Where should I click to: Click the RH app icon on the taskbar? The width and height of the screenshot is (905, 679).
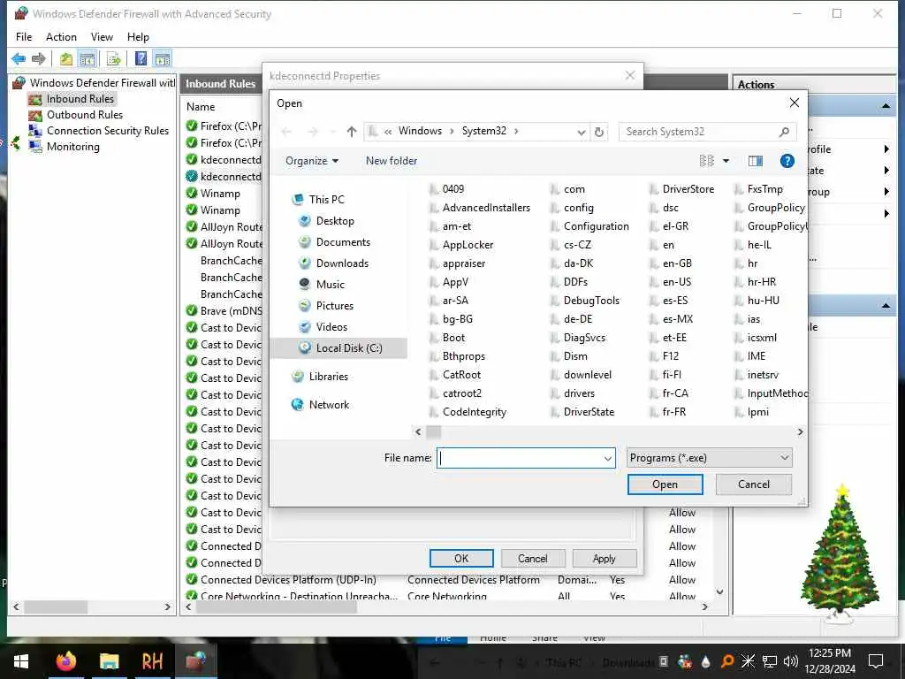click(x=152, y=661)
